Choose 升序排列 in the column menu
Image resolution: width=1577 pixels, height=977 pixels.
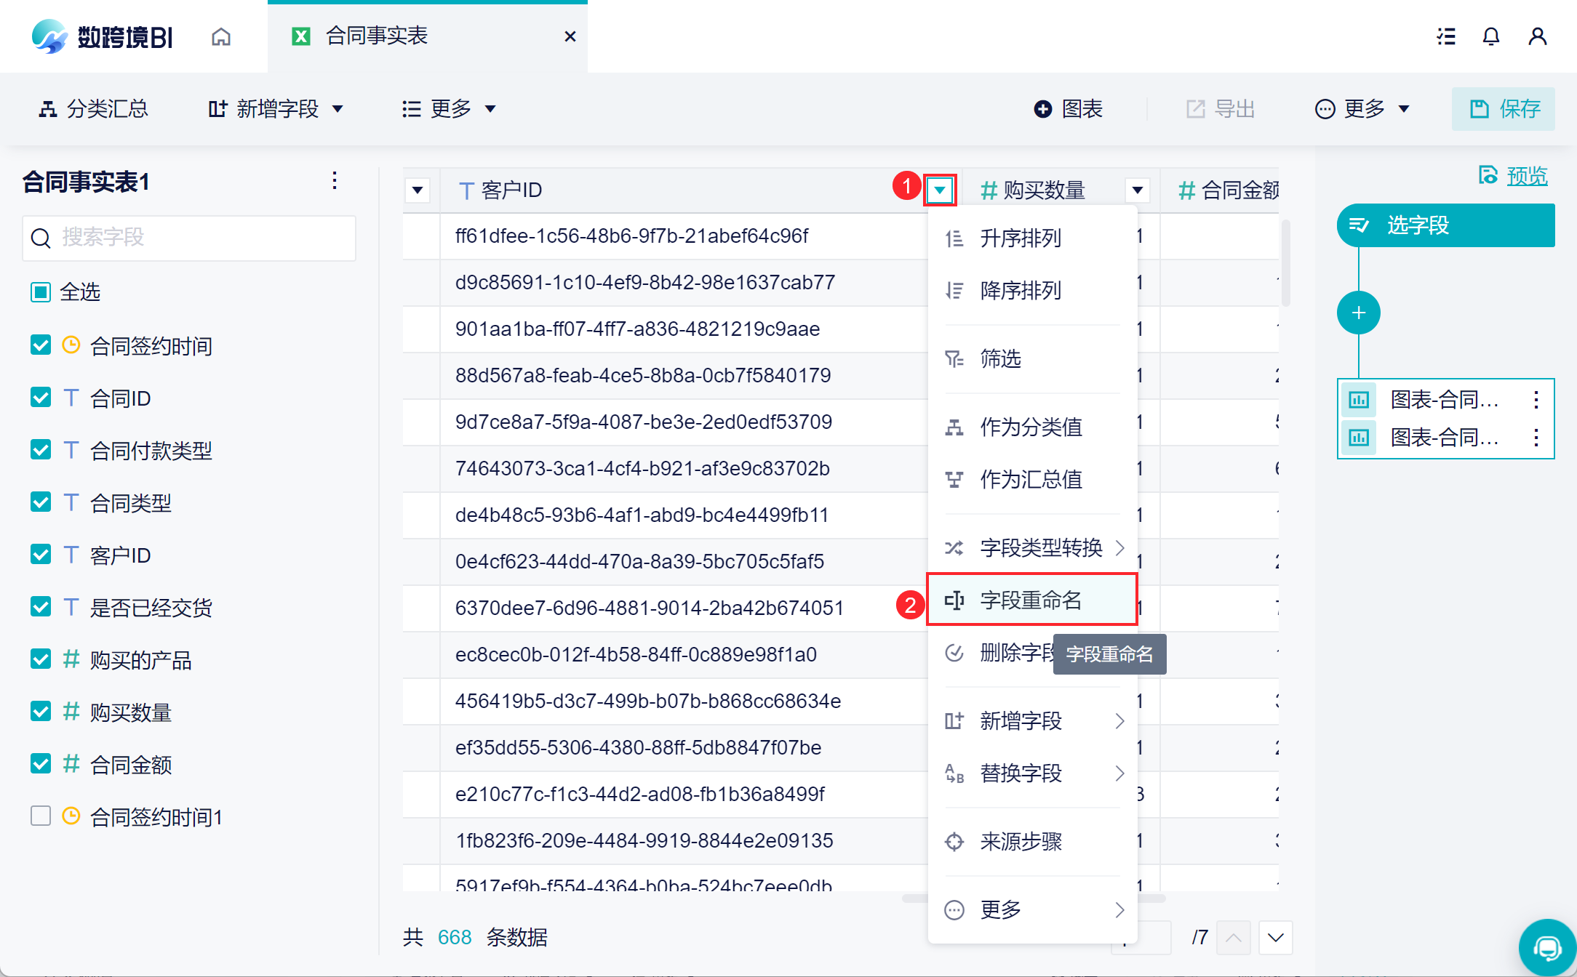pyautogui.click(x=1020, y=238)
